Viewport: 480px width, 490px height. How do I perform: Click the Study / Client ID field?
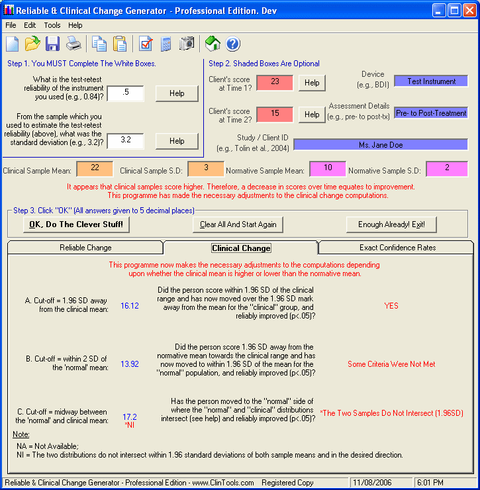380,144
